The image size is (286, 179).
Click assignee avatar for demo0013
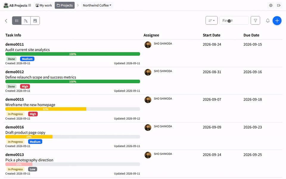click(x=148, y=155)
